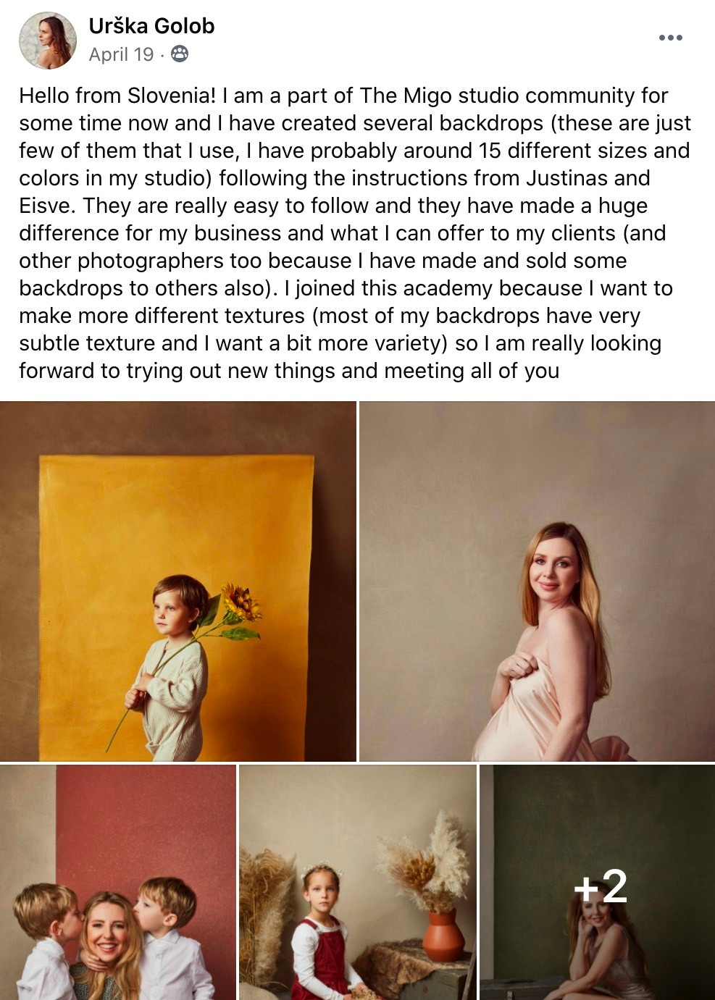715x1000 pixels.
Task: Open Urška Golob's profile picture
Action: coord(48,41)
